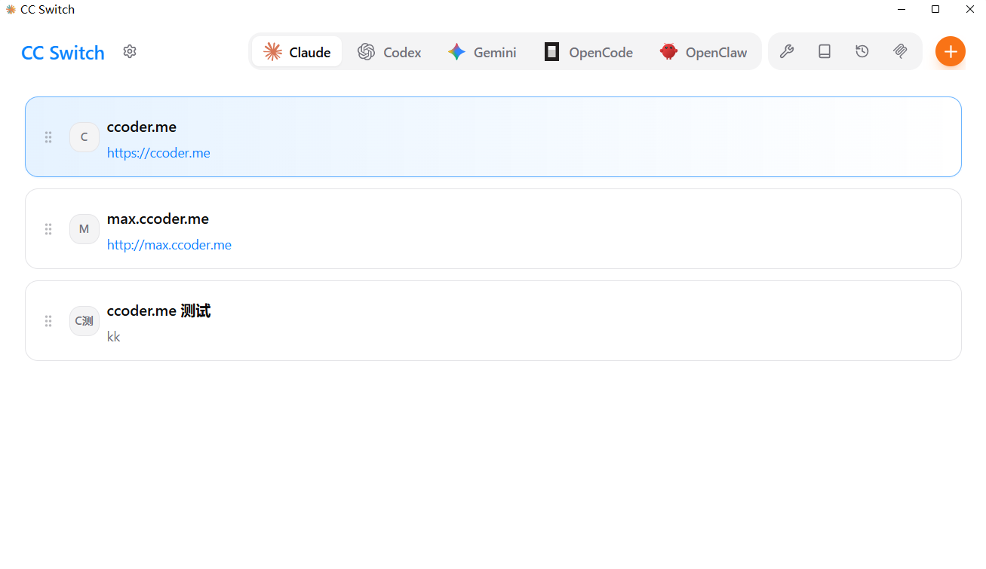Click the history clock icon
The height and width of the screenshot is (569, 986).
[x=862, y=51]
